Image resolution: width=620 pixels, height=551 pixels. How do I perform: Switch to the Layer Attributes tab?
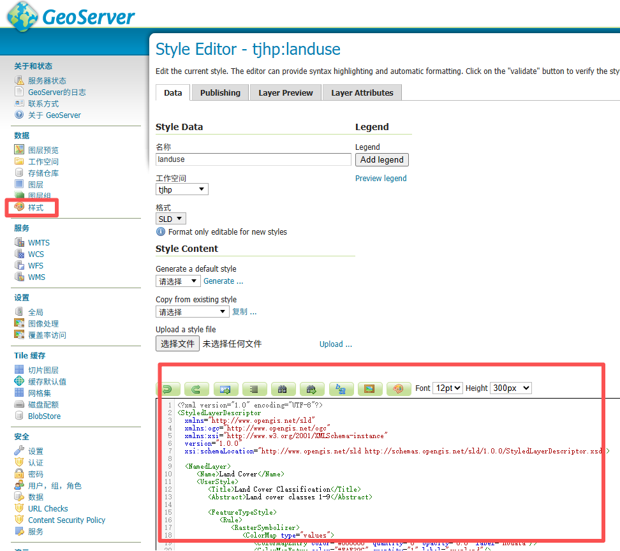[x=362, y=92]
